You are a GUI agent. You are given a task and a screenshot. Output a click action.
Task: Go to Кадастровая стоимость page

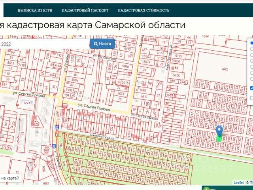tap(143, 10)
